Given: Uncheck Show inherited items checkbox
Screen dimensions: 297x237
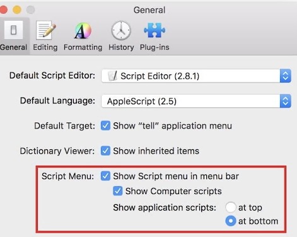Looking at the screenshot, I should tap(105, 151).
